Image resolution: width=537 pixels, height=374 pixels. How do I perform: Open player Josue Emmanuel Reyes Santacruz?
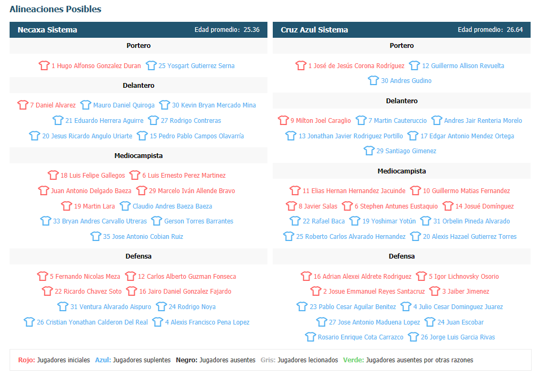[x=373, y=291]
